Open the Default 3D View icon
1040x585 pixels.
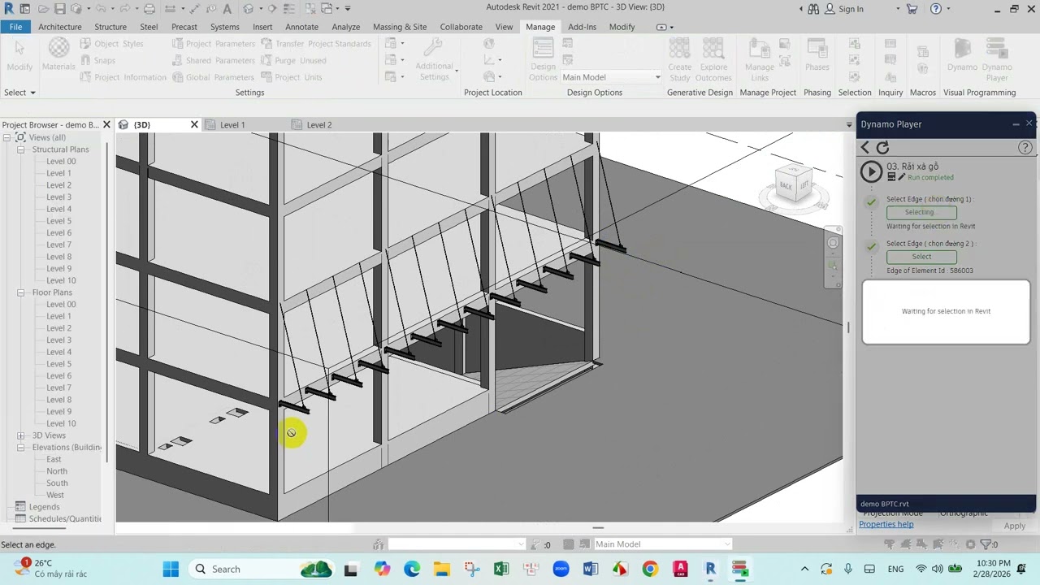pyautogui.click(x=249, y=9)
